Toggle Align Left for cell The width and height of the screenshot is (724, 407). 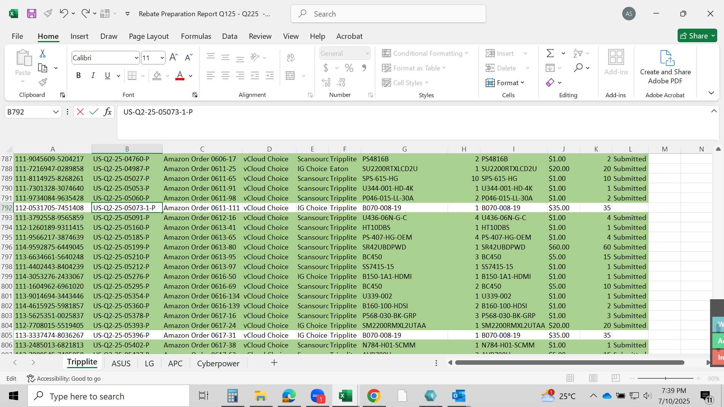coord(211,75)
